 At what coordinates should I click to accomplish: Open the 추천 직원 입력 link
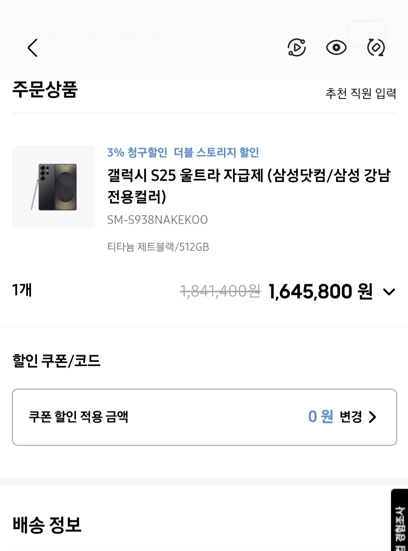(361, 93)
